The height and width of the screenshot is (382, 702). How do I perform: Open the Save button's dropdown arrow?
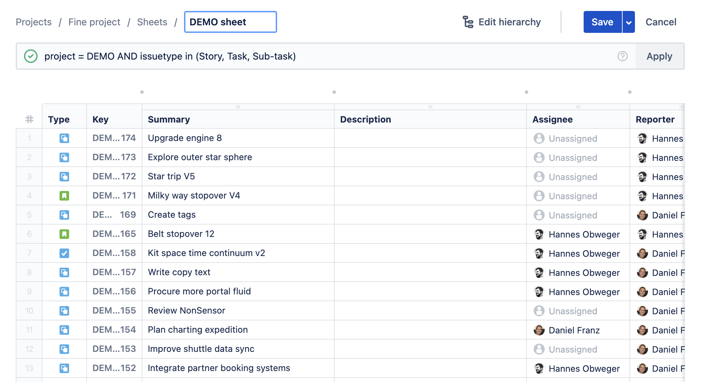click(x=628, y=22)
